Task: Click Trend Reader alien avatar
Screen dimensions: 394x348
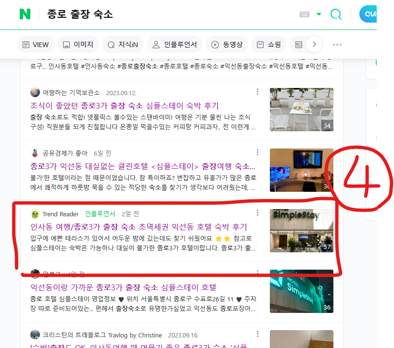Action: (x=35, y=214)
